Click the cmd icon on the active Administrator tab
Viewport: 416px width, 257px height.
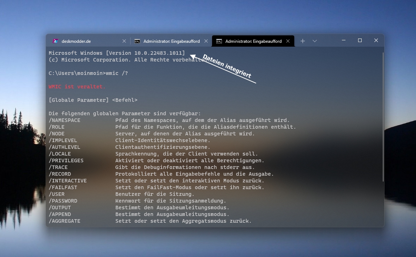coord(219,41)
